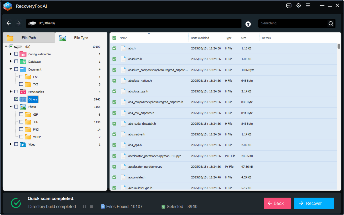Viewport: 344px width, 215px height.
Task: Check the JPG folder checkbox
Action: click(21, 122)
